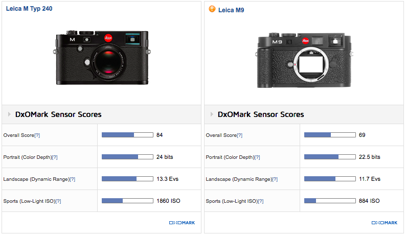Click the Leica M9 'DxOMark Sensor Scores' heading
The width and height of the screenshot is (406, 236).
[x=261, y=114]
